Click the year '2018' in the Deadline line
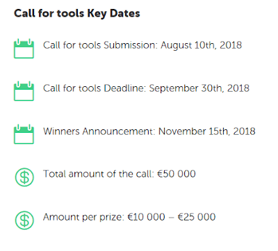Image resolution: width=278 pixels, height=251 pixels. coord(238,88)
